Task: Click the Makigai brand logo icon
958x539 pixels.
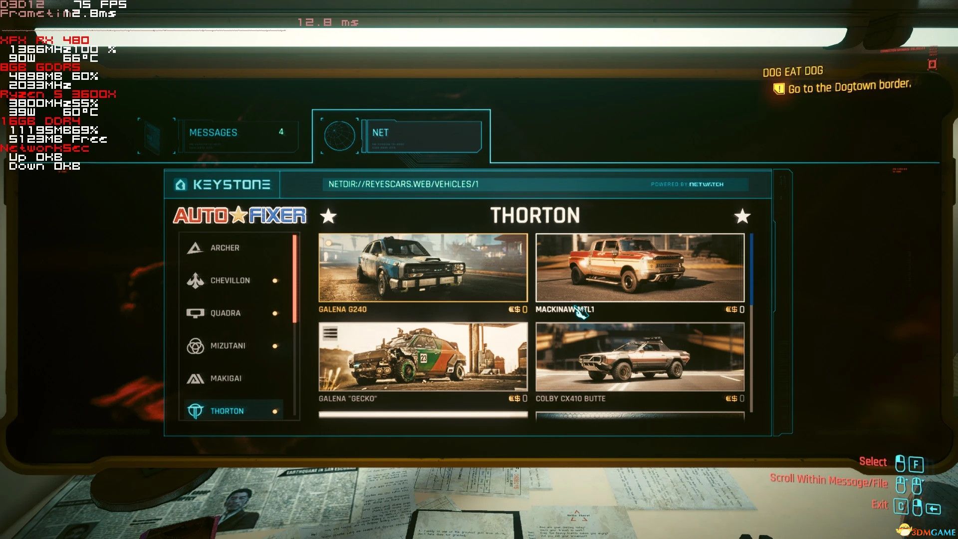Action: point(195,379)
